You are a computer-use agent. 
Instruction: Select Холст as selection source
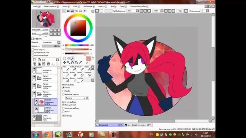coord(63,112)
